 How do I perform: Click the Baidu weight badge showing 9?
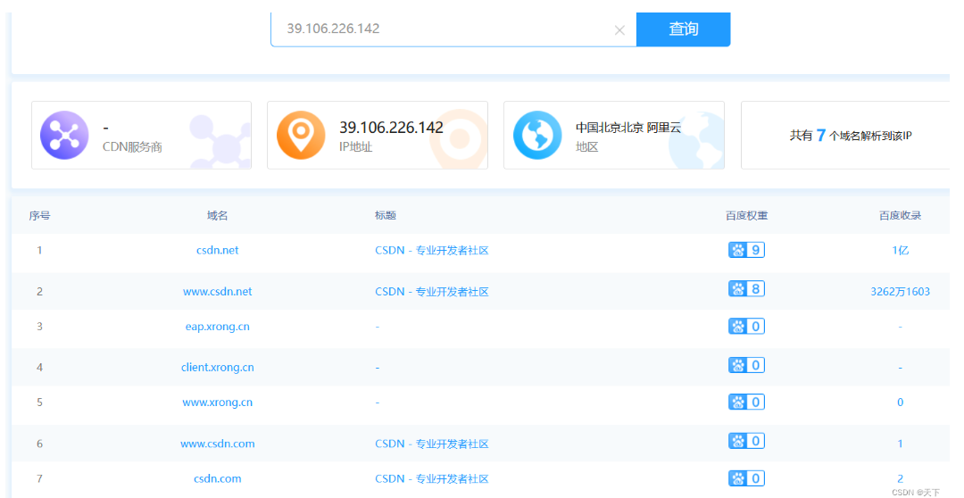click(746, 250)
